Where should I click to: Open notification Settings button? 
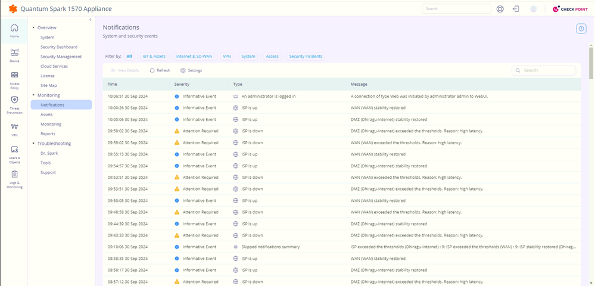click(191, 70)
